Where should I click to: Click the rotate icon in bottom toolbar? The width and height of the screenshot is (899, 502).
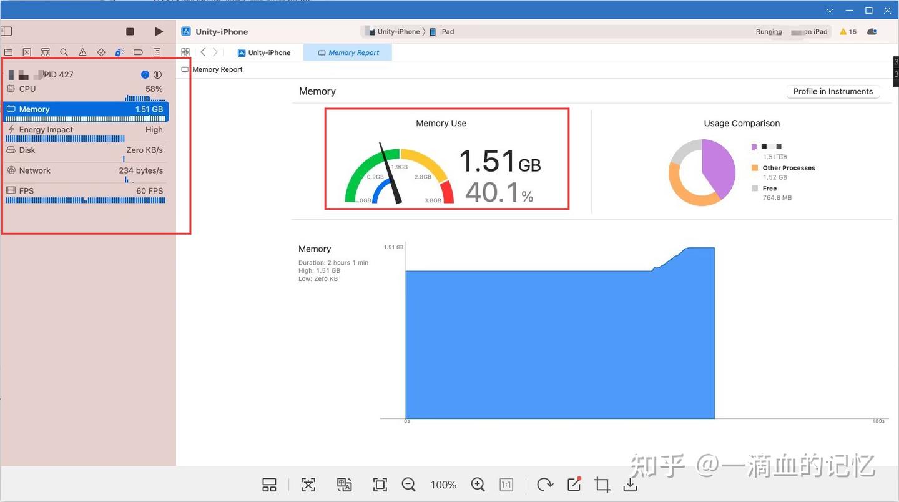pos(544,485)
